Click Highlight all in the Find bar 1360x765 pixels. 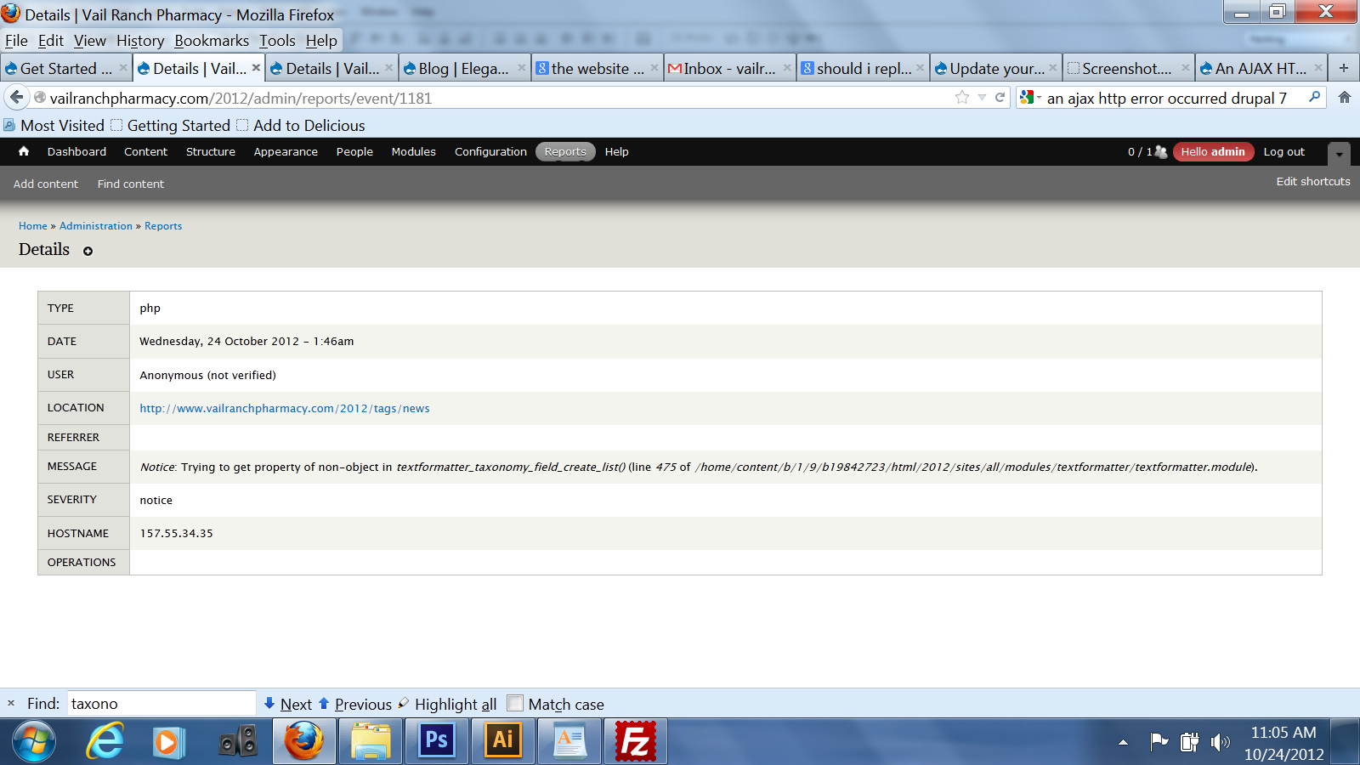(x=447, y=704)
